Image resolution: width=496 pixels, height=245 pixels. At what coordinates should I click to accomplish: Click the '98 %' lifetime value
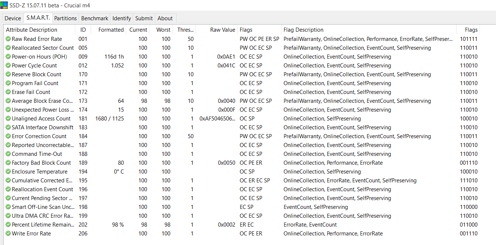(x=118, y=225)
